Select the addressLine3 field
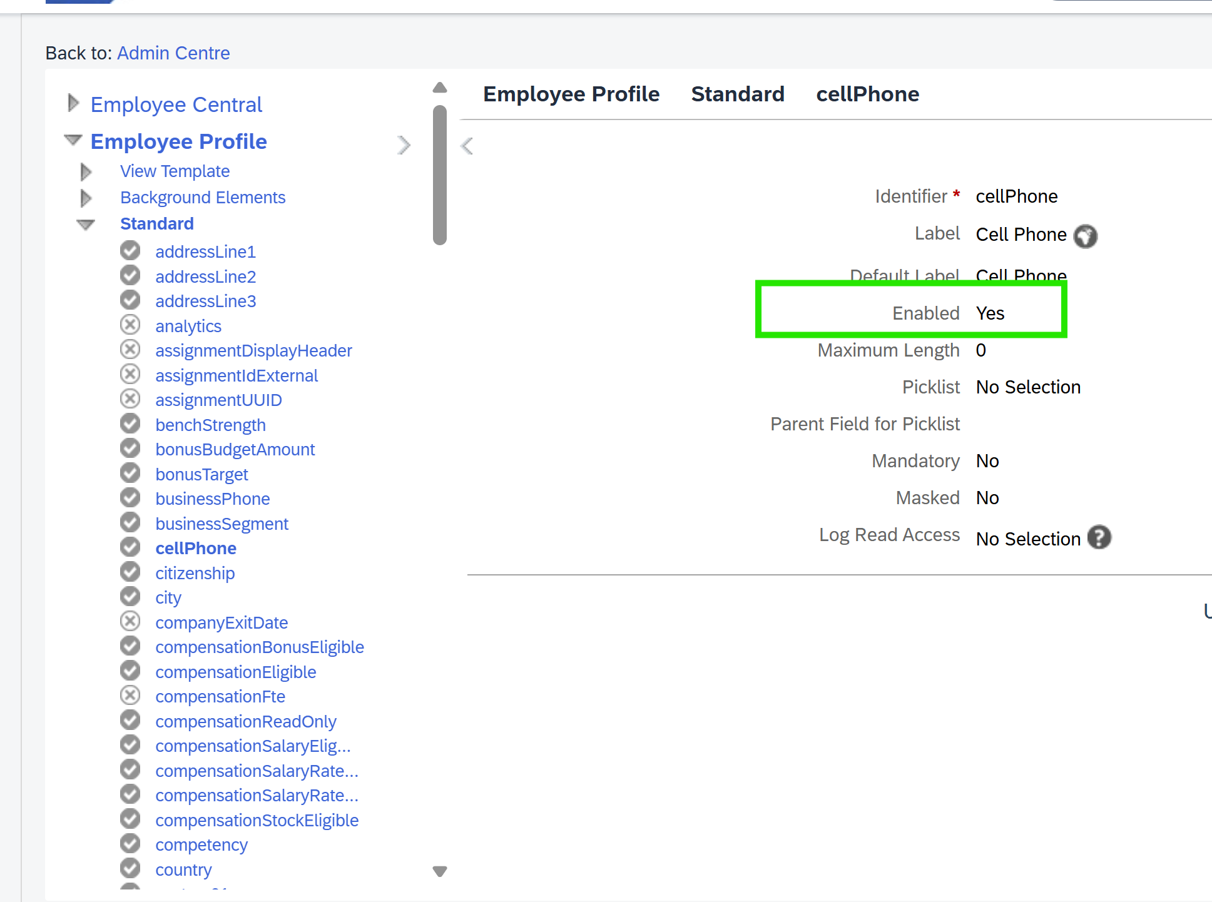This screenshot has width=1212, height=902. (206, 302)
